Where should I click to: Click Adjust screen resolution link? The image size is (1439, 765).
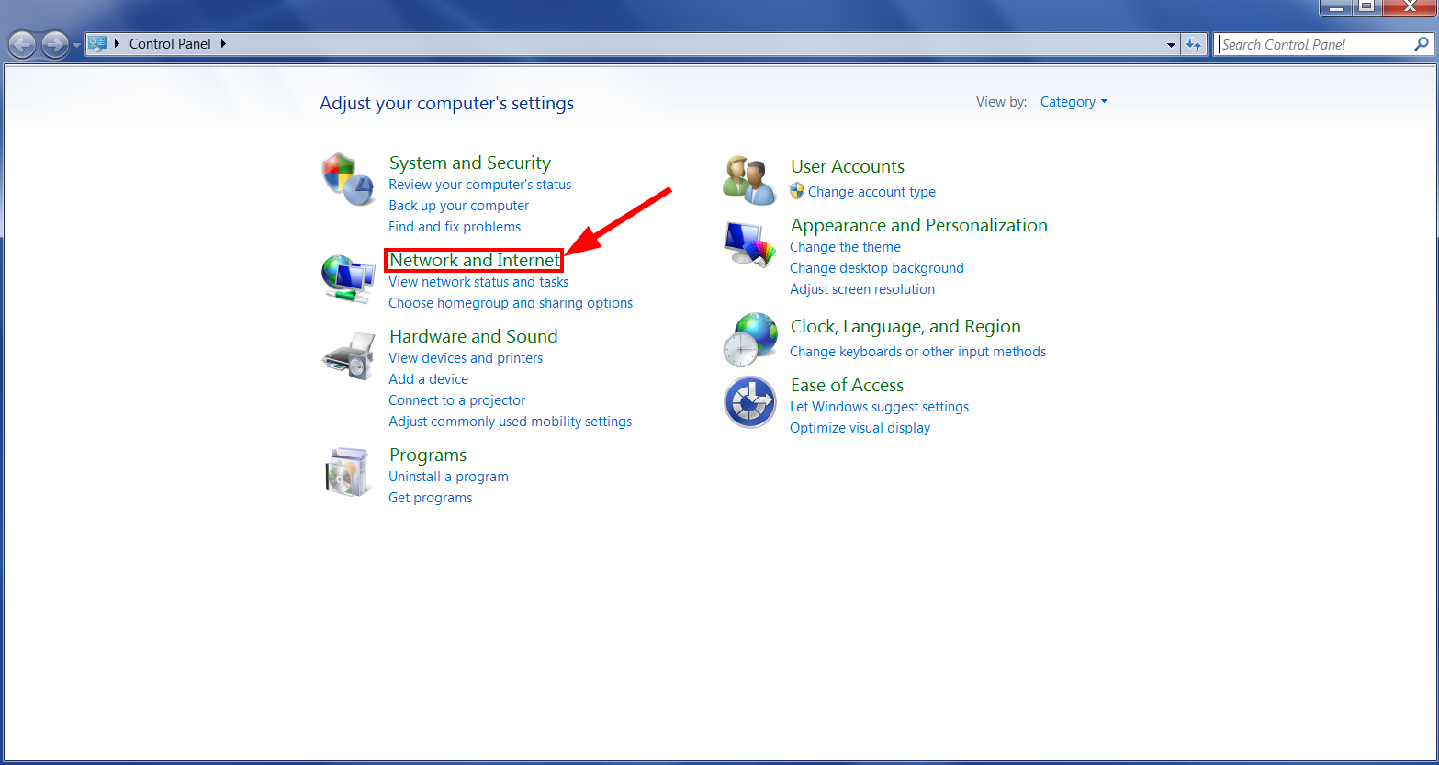click(x=861, y=289)
